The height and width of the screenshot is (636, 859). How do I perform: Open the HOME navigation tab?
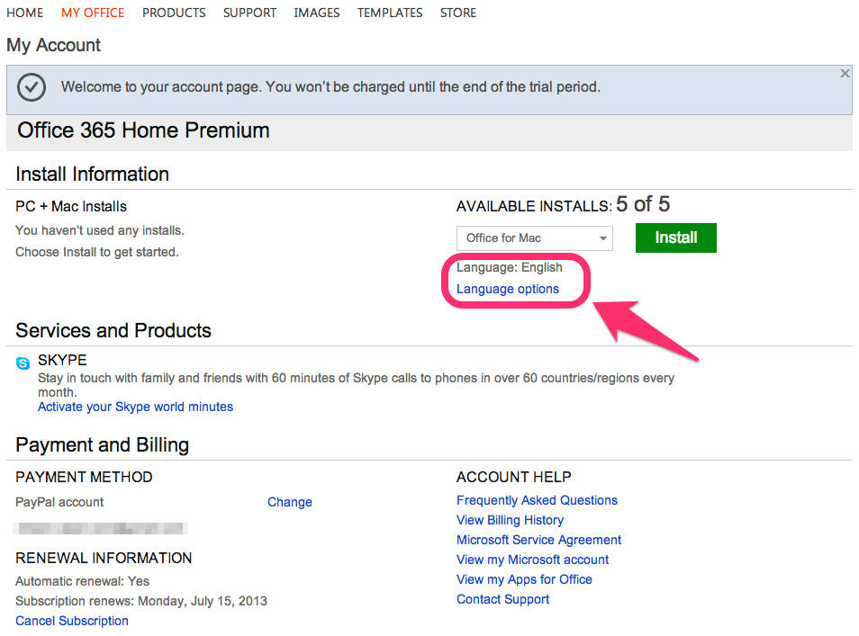[x=24, y=13]
